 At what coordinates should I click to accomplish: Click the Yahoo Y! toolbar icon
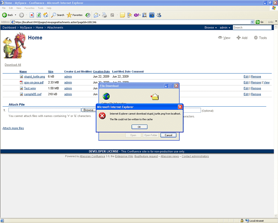point(136,15)
